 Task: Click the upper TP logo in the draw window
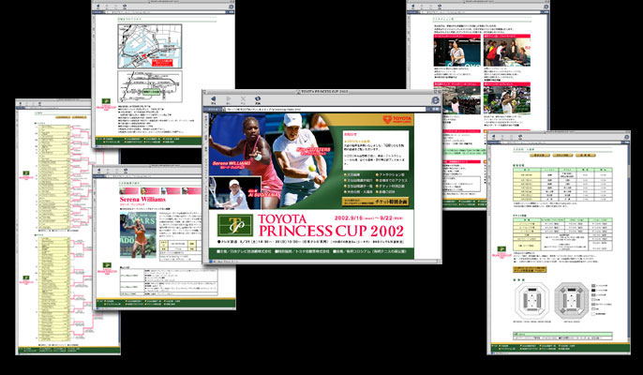[26, 173]
